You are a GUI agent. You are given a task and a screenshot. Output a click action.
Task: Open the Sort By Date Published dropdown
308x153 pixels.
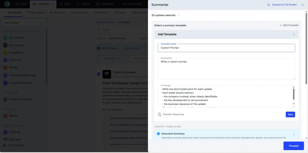coord(121,38)
